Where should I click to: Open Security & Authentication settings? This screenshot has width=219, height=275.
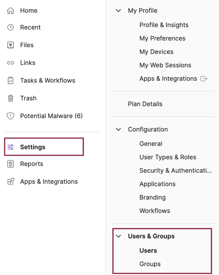[176, 170]
